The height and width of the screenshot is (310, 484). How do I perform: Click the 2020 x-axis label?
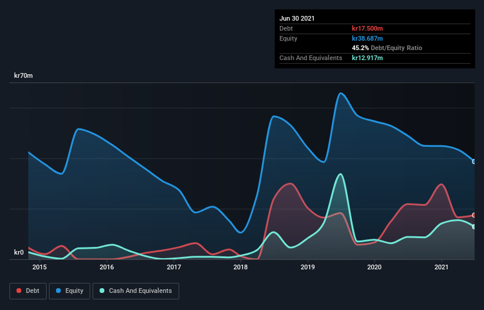(374, 267)
